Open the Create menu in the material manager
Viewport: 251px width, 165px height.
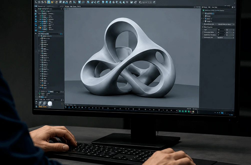point(41,100)
